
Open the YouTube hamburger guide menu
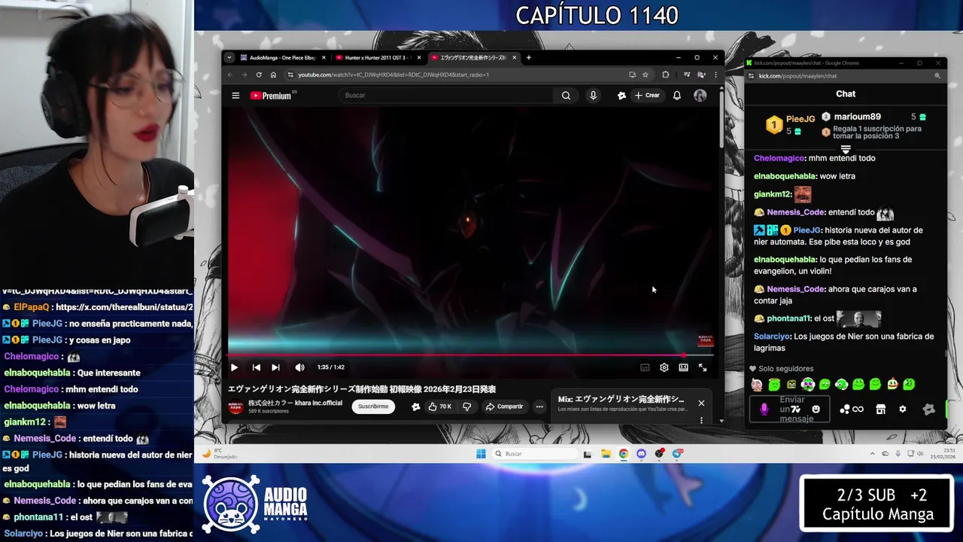[235, 96]
